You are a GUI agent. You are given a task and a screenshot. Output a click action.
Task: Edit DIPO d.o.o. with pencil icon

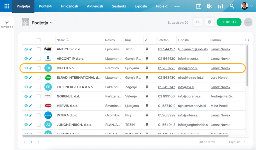tap(30, 68)
